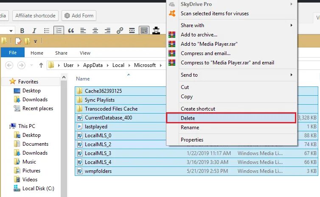Go up one folder level

tap(41, 65)
